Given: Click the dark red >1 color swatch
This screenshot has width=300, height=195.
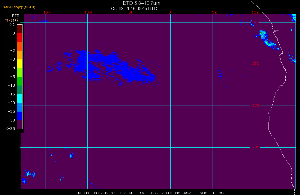Looking at the screenshot, I should coord(20,29).
